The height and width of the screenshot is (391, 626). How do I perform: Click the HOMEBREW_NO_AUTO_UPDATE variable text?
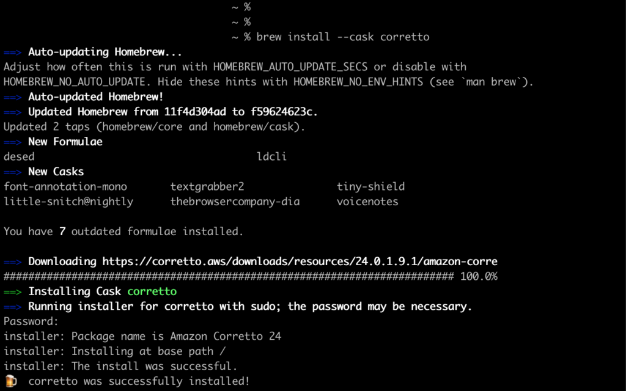(74, 82)
